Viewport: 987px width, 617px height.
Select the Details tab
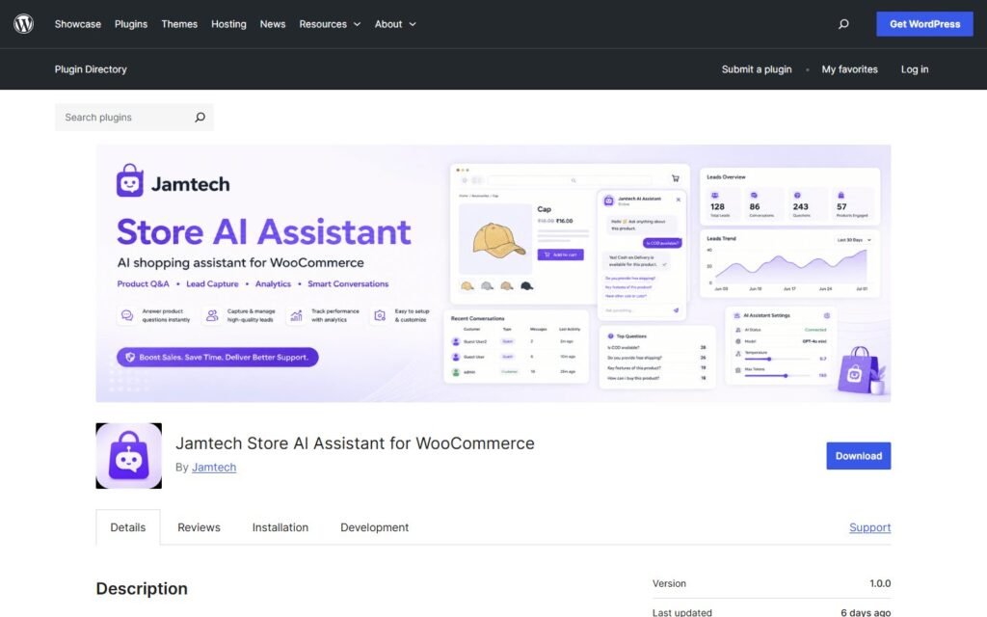pyautogui.click(x=128, y=527)
